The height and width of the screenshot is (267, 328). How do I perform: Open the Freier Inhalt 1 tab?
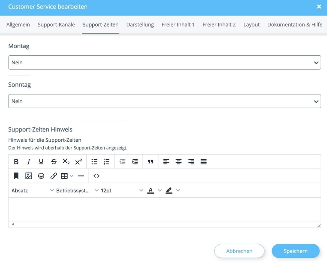pyautogui.click(x=178, y=25)
